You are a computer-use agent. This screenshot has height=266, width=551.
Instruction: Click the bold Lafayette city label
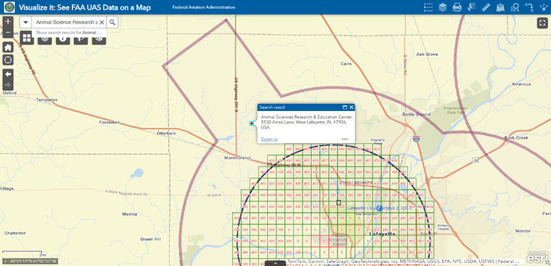[382, 234]
